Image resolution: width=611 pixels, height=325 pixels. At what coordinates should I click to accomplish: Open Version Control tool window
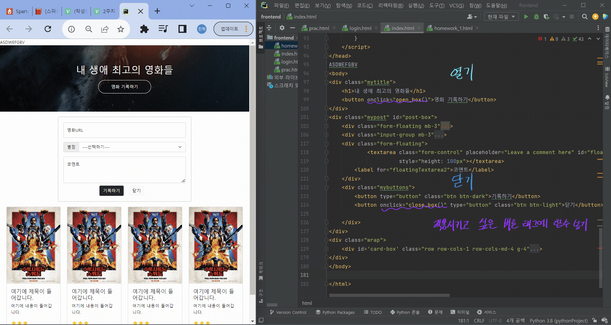288,312
